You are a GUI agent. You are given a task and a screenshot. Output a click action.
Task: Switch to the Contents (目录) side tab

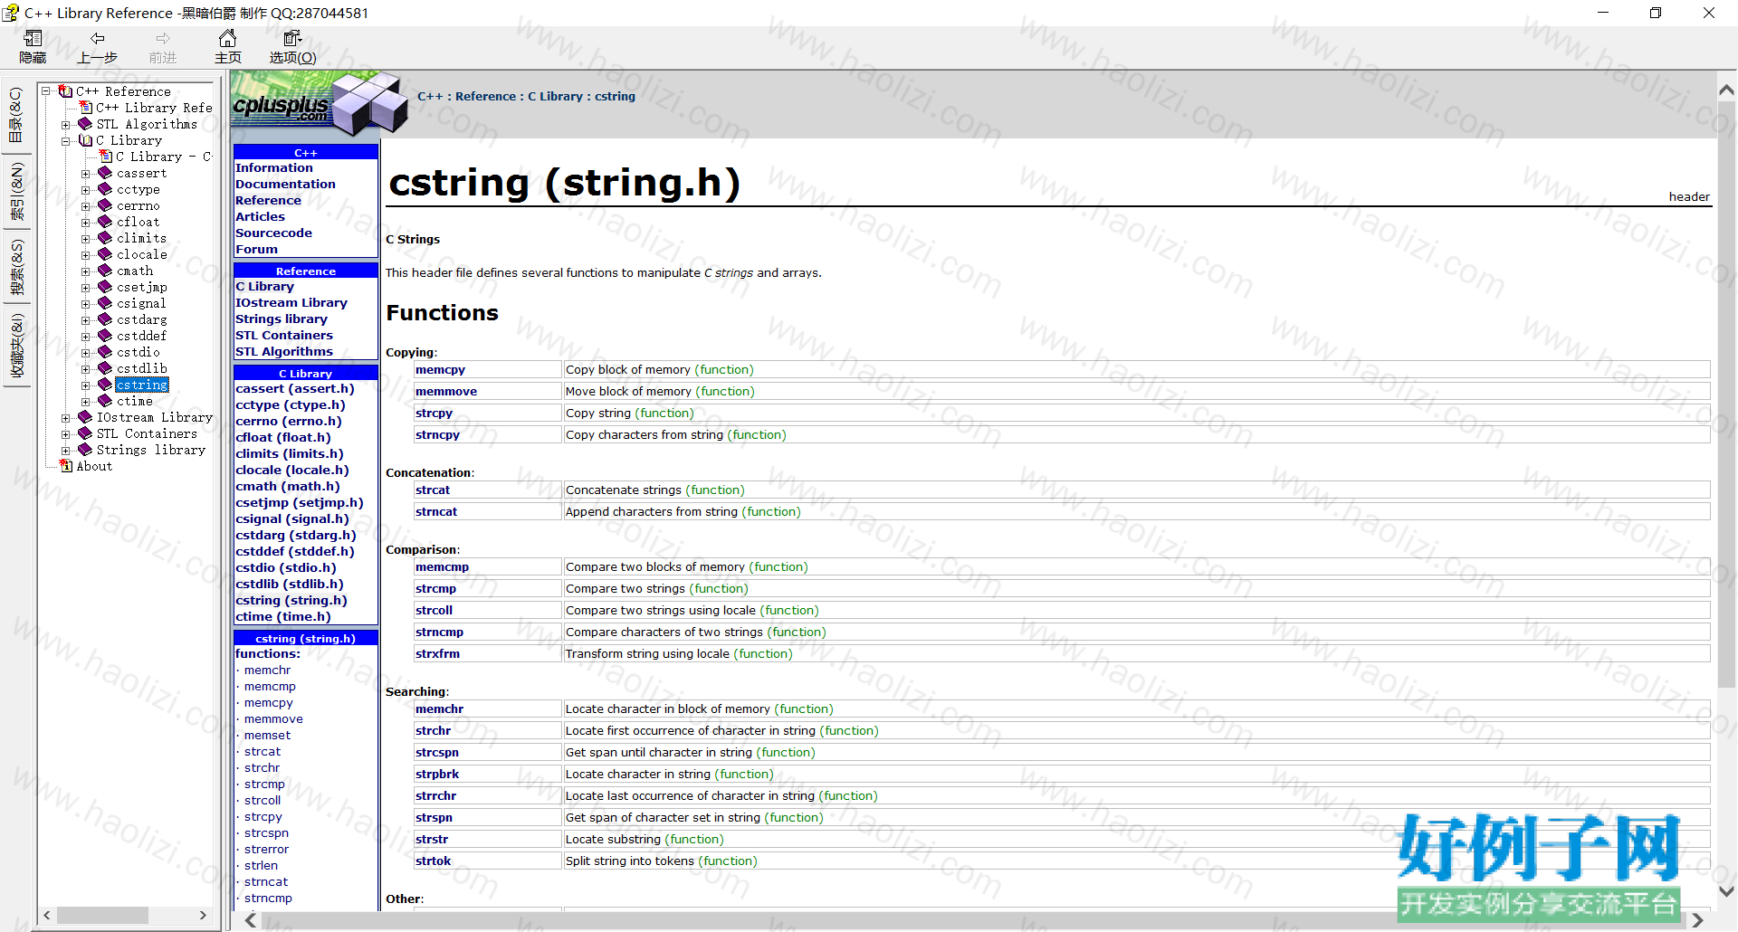click(x=16, y=114)
